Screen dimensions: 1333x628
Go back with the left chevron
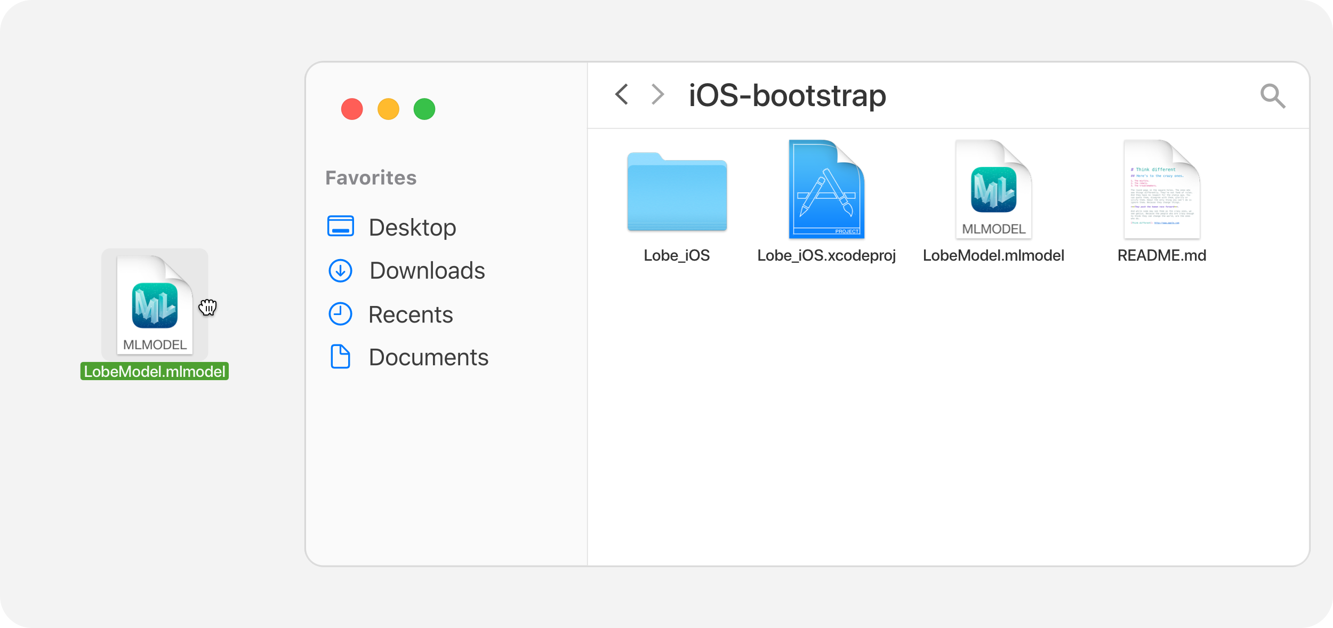[622, 94]
